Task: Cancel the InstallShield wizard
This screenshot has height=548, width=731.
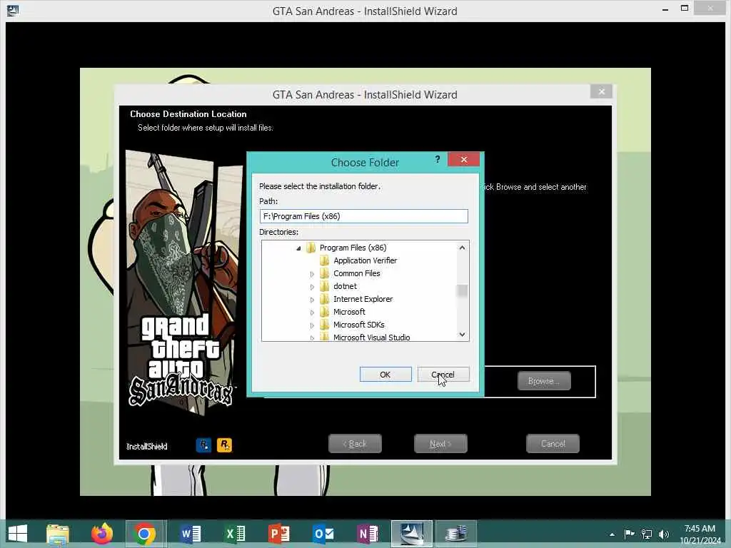Action: coord(553,444)
